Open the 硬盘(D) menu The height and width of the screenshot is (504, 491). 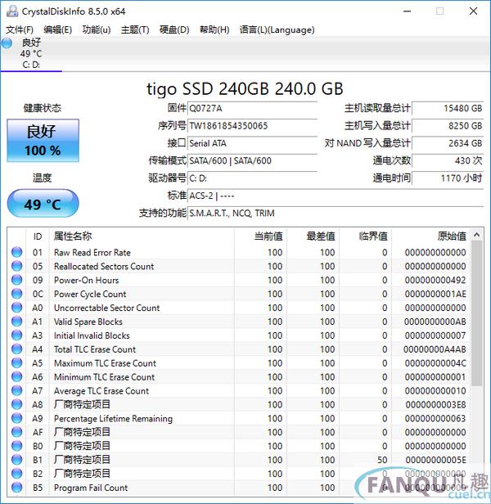point(174,30)
